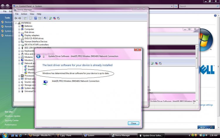The height and width of the screenshot is (138, 220).
Task: Click the Microsoft network adapter warning icon
Action: (x=26, y=73)
